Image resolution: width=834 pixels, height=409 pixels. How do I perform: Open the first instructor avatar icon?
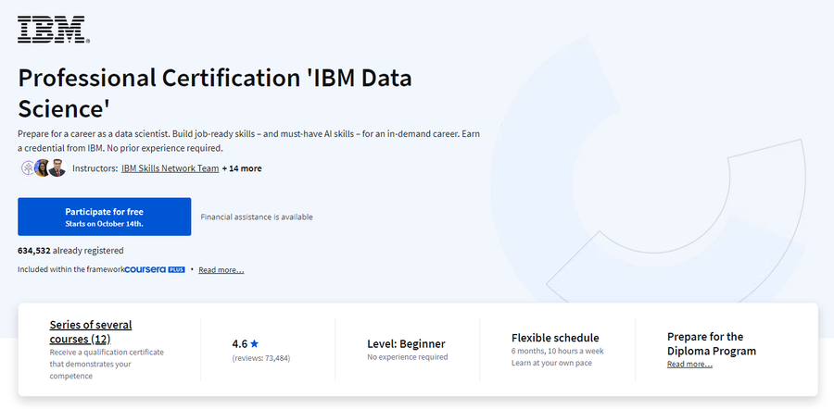coord(28,168)
